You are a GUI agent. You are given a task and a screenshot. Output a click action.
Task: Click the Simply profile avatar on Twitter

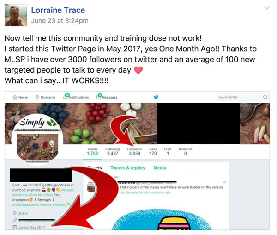tap(37, 140)
